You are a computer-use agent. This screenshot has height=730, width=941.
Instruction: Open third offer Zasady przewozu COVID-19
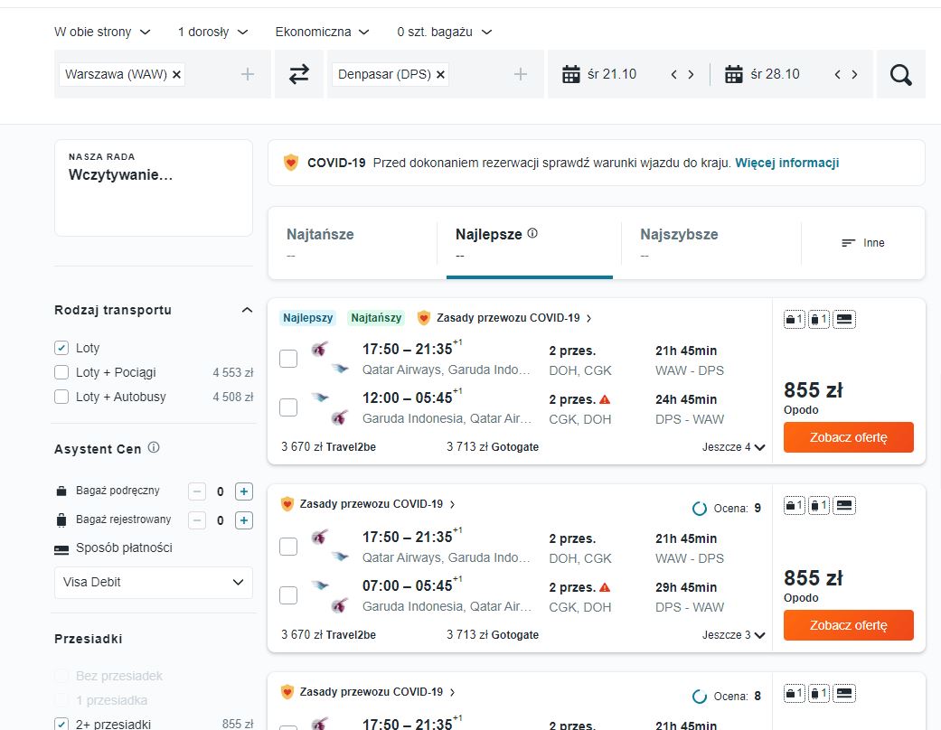click(371, 692)
